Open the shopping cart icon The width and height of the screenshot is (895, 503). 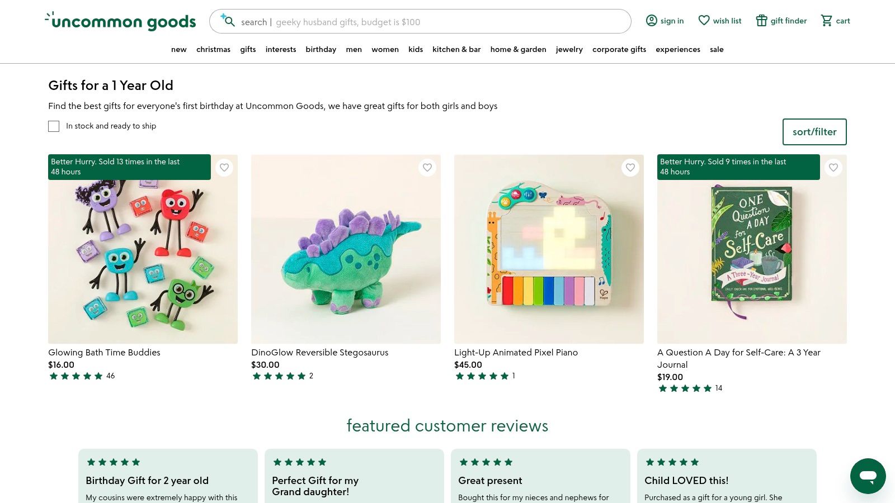click(x=826, y=21)
